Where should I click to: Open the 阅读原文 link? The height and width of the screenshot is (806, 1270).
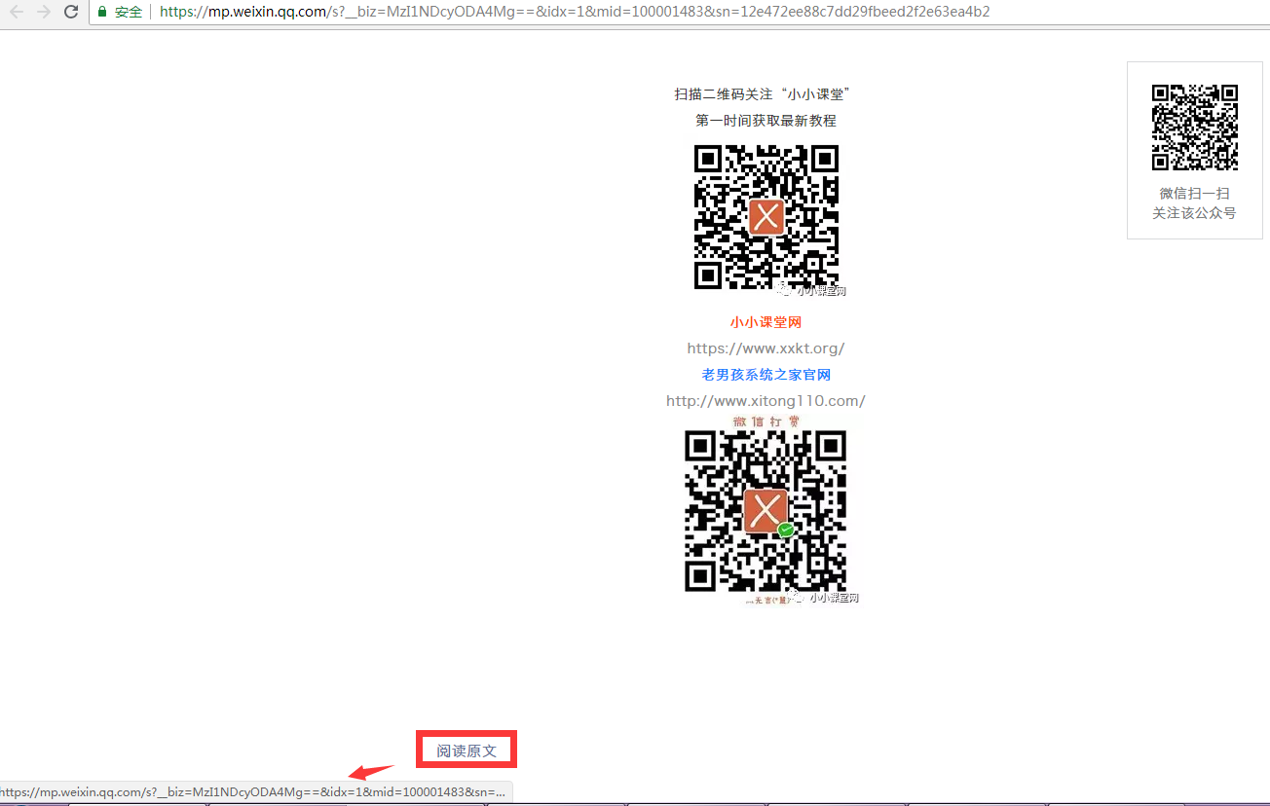point(467,751)
